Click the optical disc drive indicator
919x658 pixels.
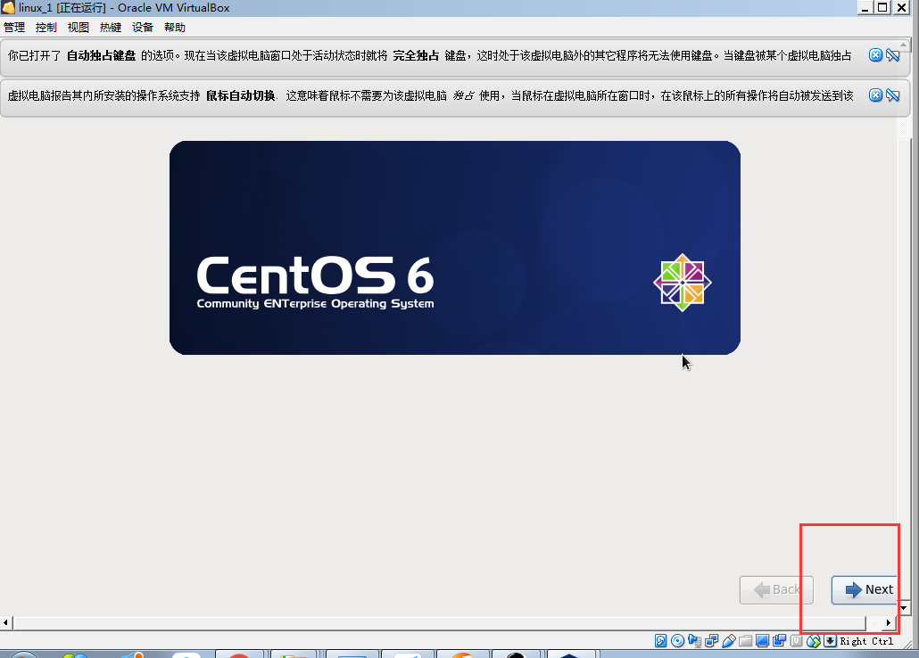pyautogui.click(x=677, y=640)
